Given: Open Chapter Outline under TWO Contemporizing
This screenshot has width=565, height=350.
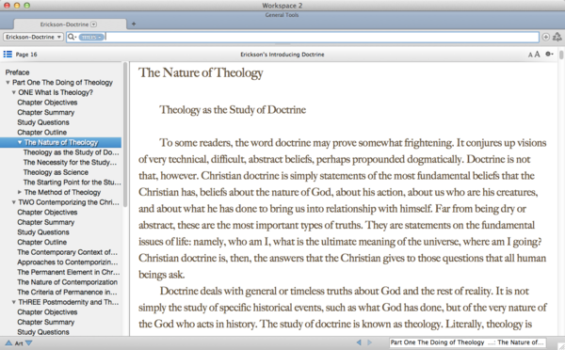Looking at the screenshot, I should (x=41, y=243).
